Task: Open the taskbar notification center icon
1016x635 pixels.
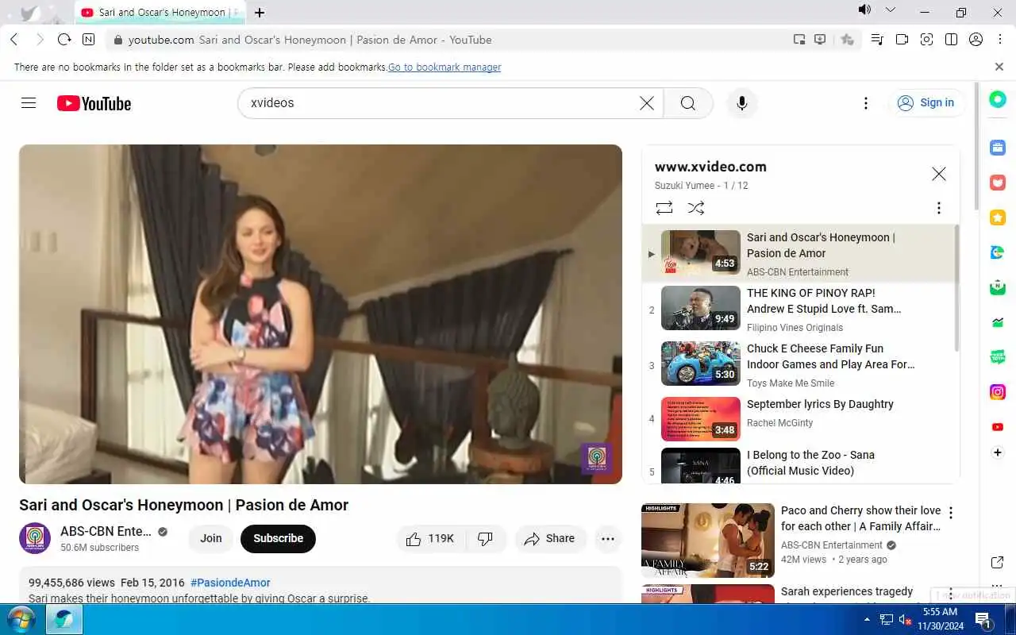Action: pos(983,619)
